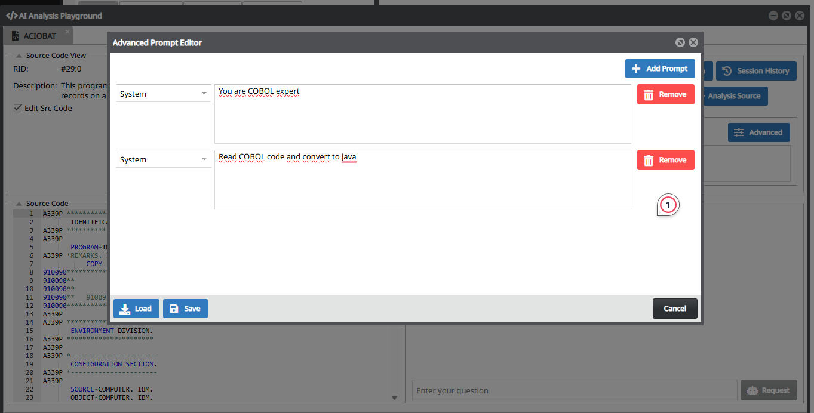Click the Request robot button
The height and width of the screenshot is (413, 814).
[x=769, y=390]
